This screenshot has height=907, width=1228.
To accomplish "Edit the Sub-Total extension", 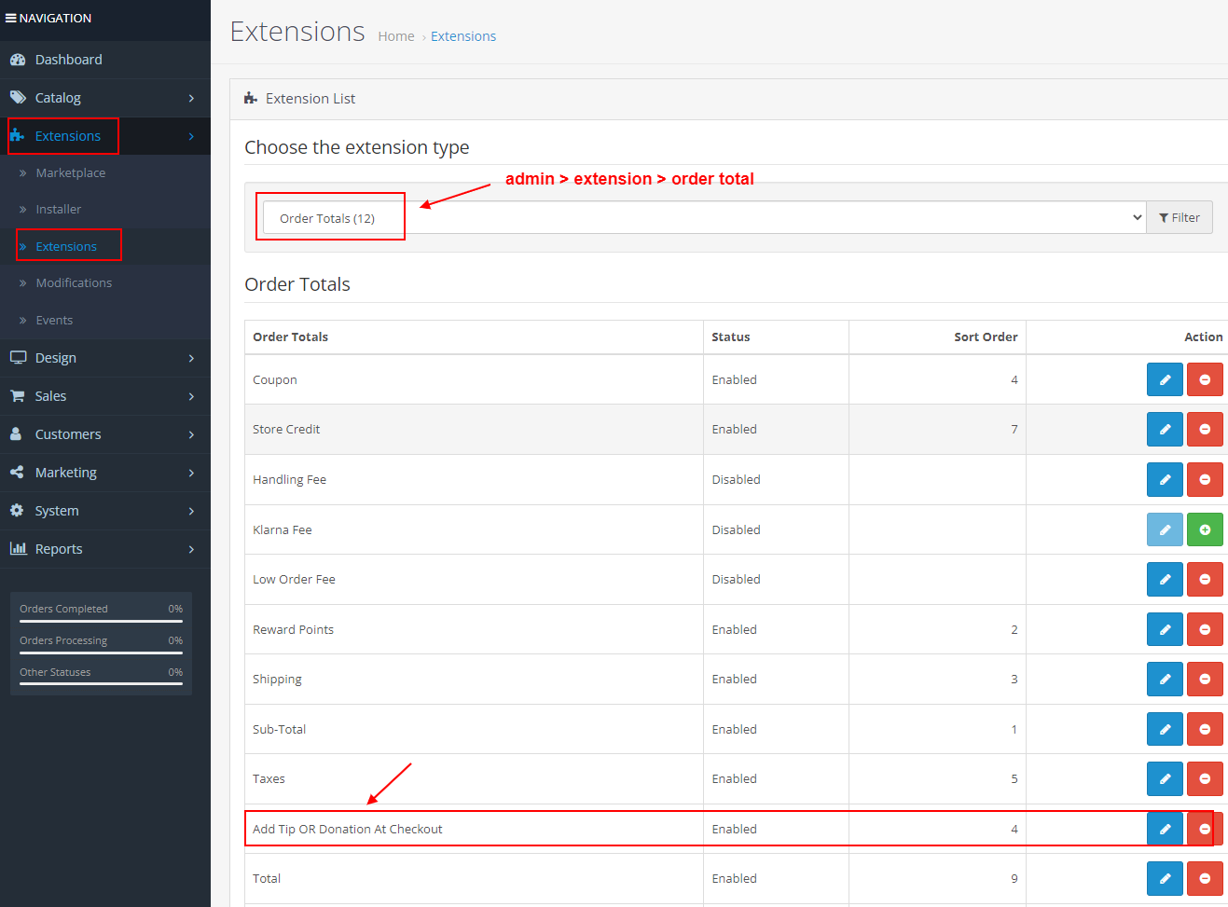I will [1164, 729].
